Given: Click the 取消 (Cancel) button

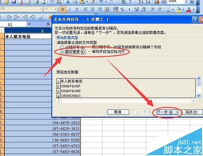Looking at the screenshot, I should pos(118,112).
